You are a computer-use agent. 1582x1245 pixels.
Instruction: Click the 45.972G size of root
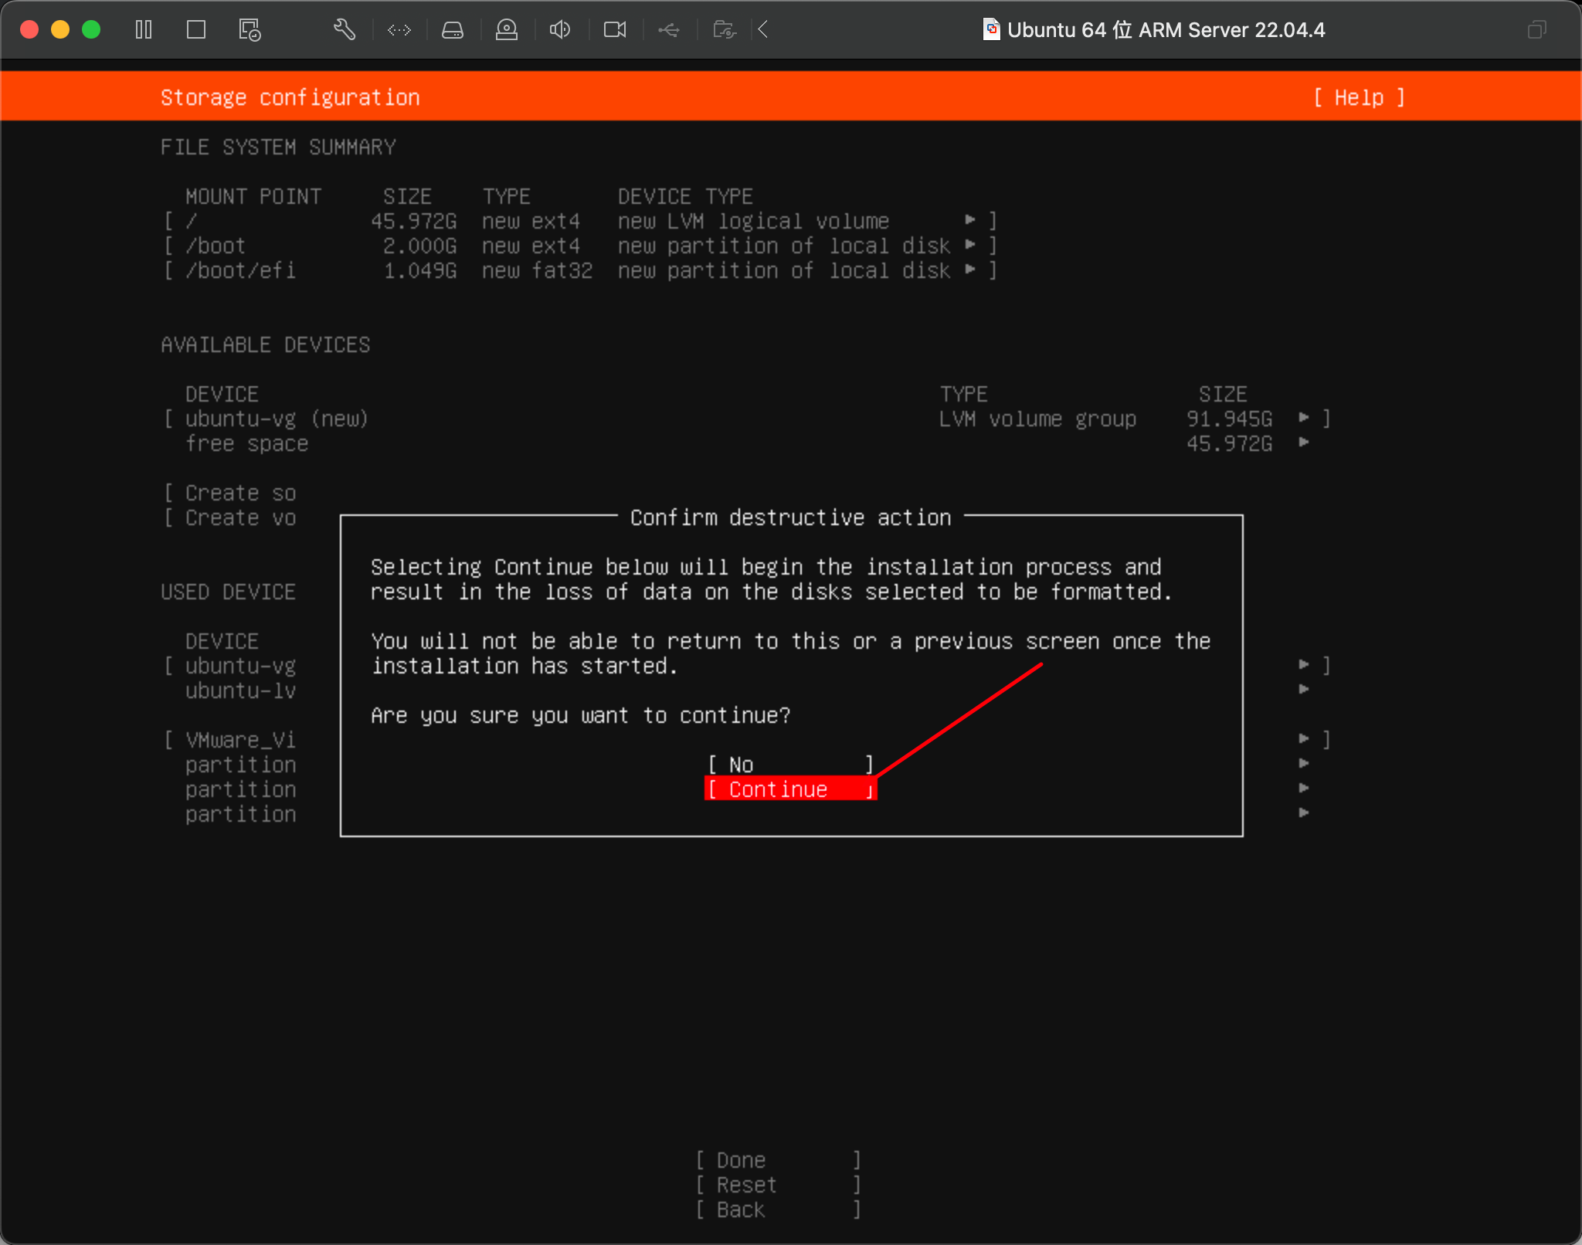413,221
